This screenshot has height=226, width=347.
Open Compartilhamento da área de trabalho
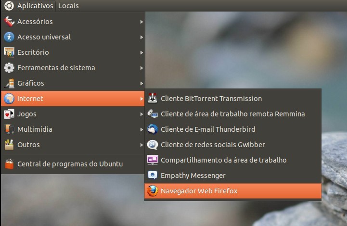point(223,160)
